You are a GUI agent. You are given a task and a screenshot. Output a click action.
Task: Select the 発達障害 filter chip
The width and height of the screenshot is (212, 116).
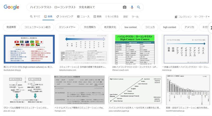[11, 27]
